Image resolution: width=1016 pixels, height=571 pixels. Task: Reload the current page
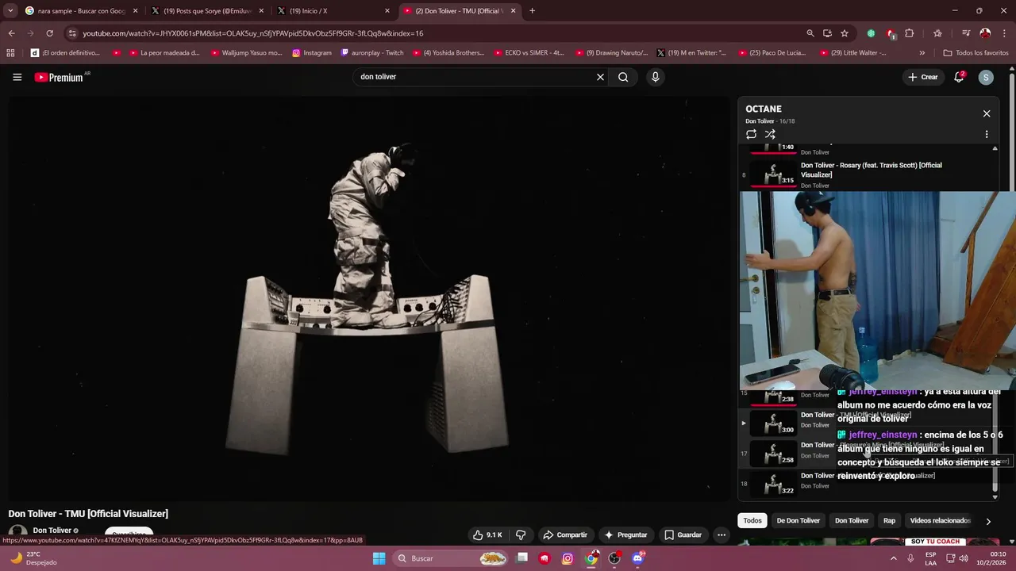49,33
